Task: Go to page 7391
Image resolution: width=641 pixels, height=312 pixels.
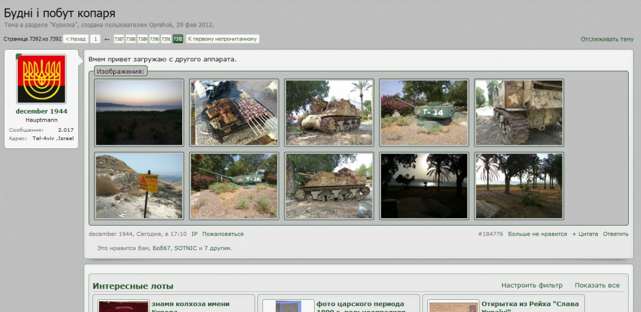Action: (166, 39)
